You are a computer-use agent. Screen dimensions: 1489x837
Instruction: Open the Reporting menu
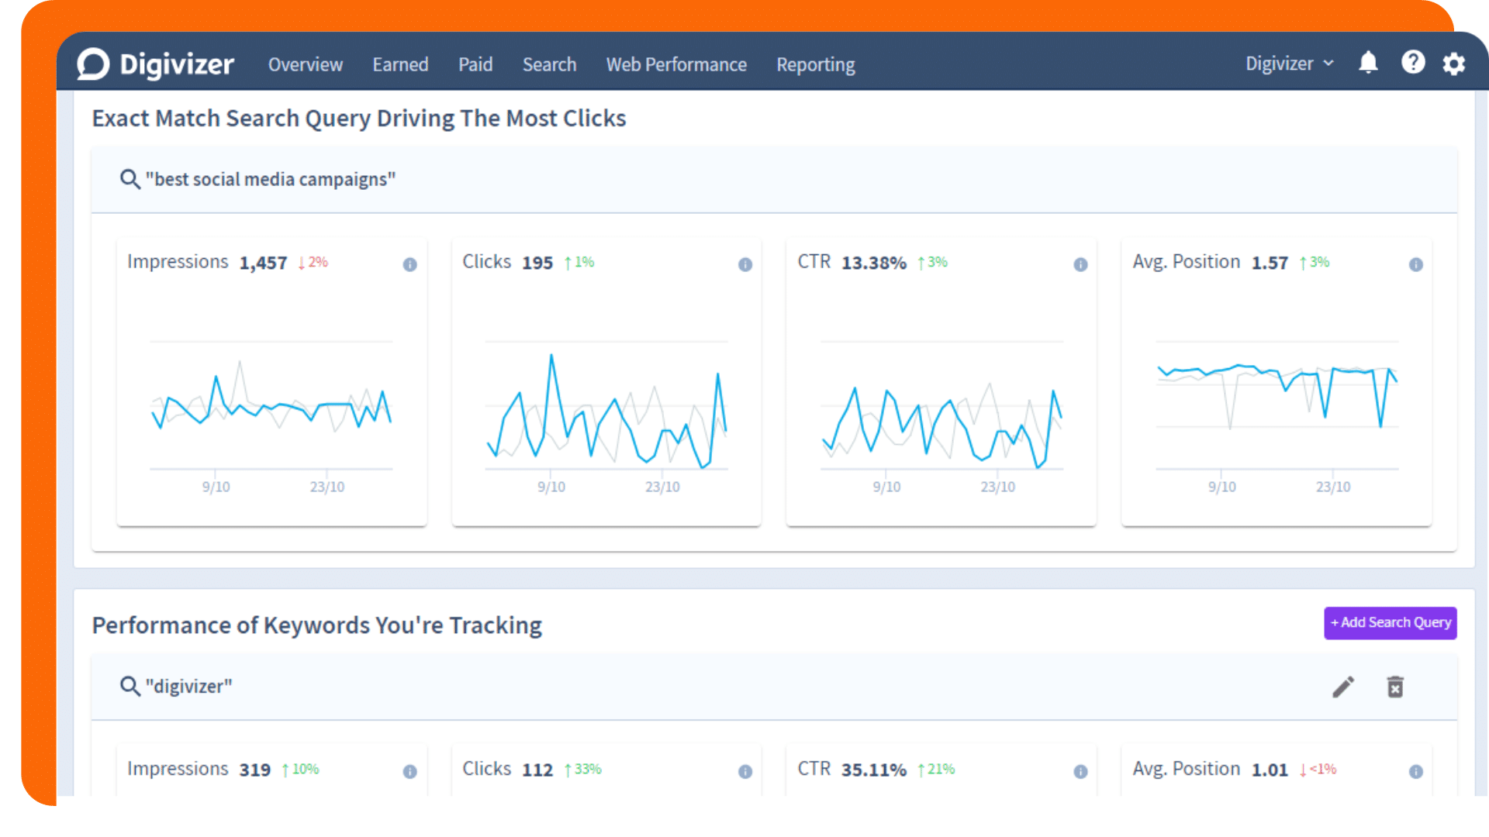(x=815, y=64)
